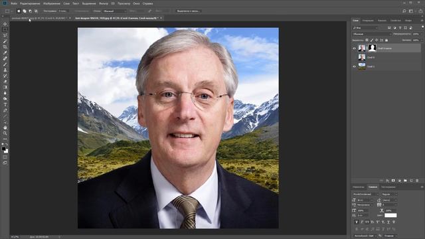Click the Выделение и маска button
The width and height of the screenshot is (425, 239).
(x=189, y=11)
